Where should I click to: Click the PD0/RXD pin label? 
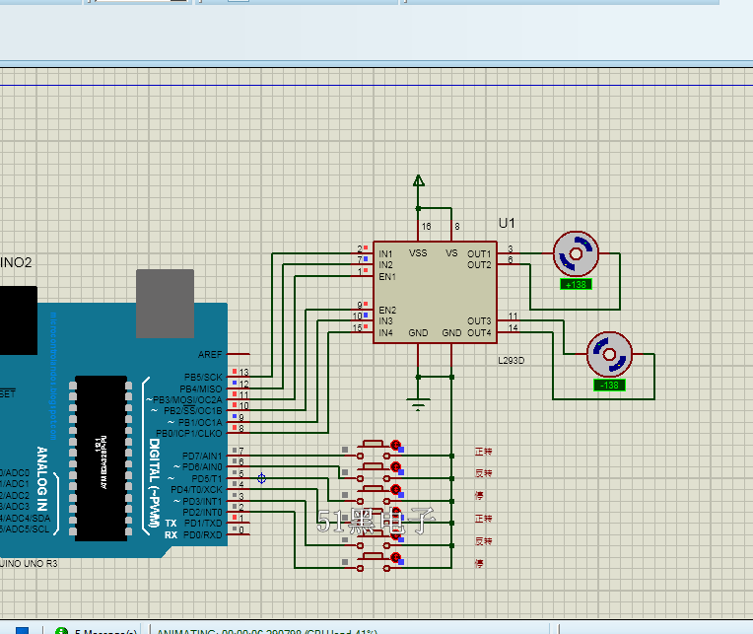pos(203,535)
